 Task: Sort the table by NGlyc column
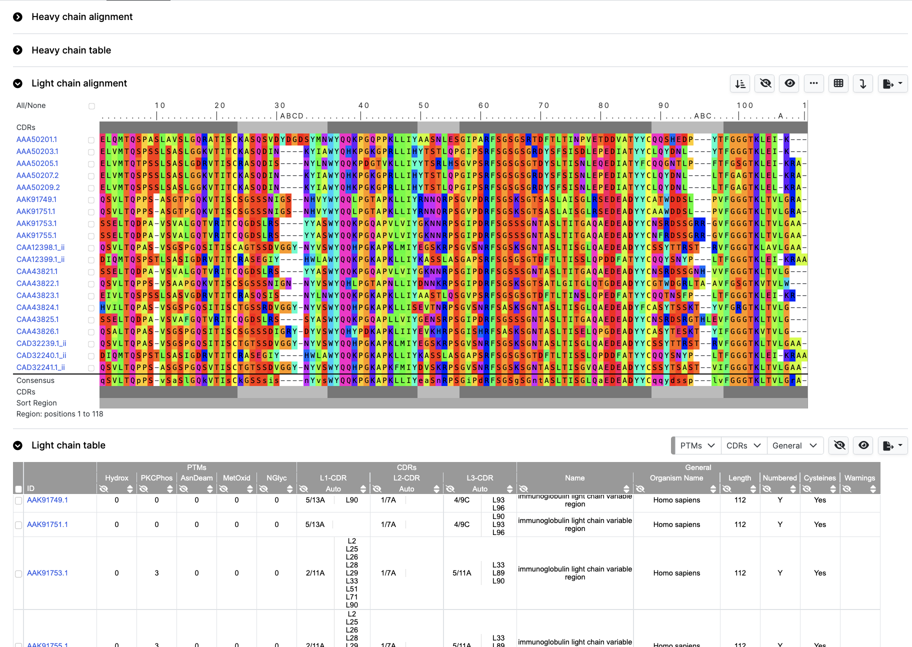tap(290, 489)
